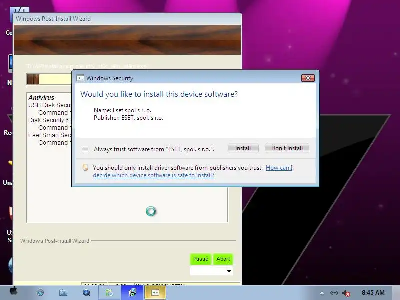This screenshot has width=400, height=300.
Task: Select the Eset Smart Security entry
Action: coord(50,135)
